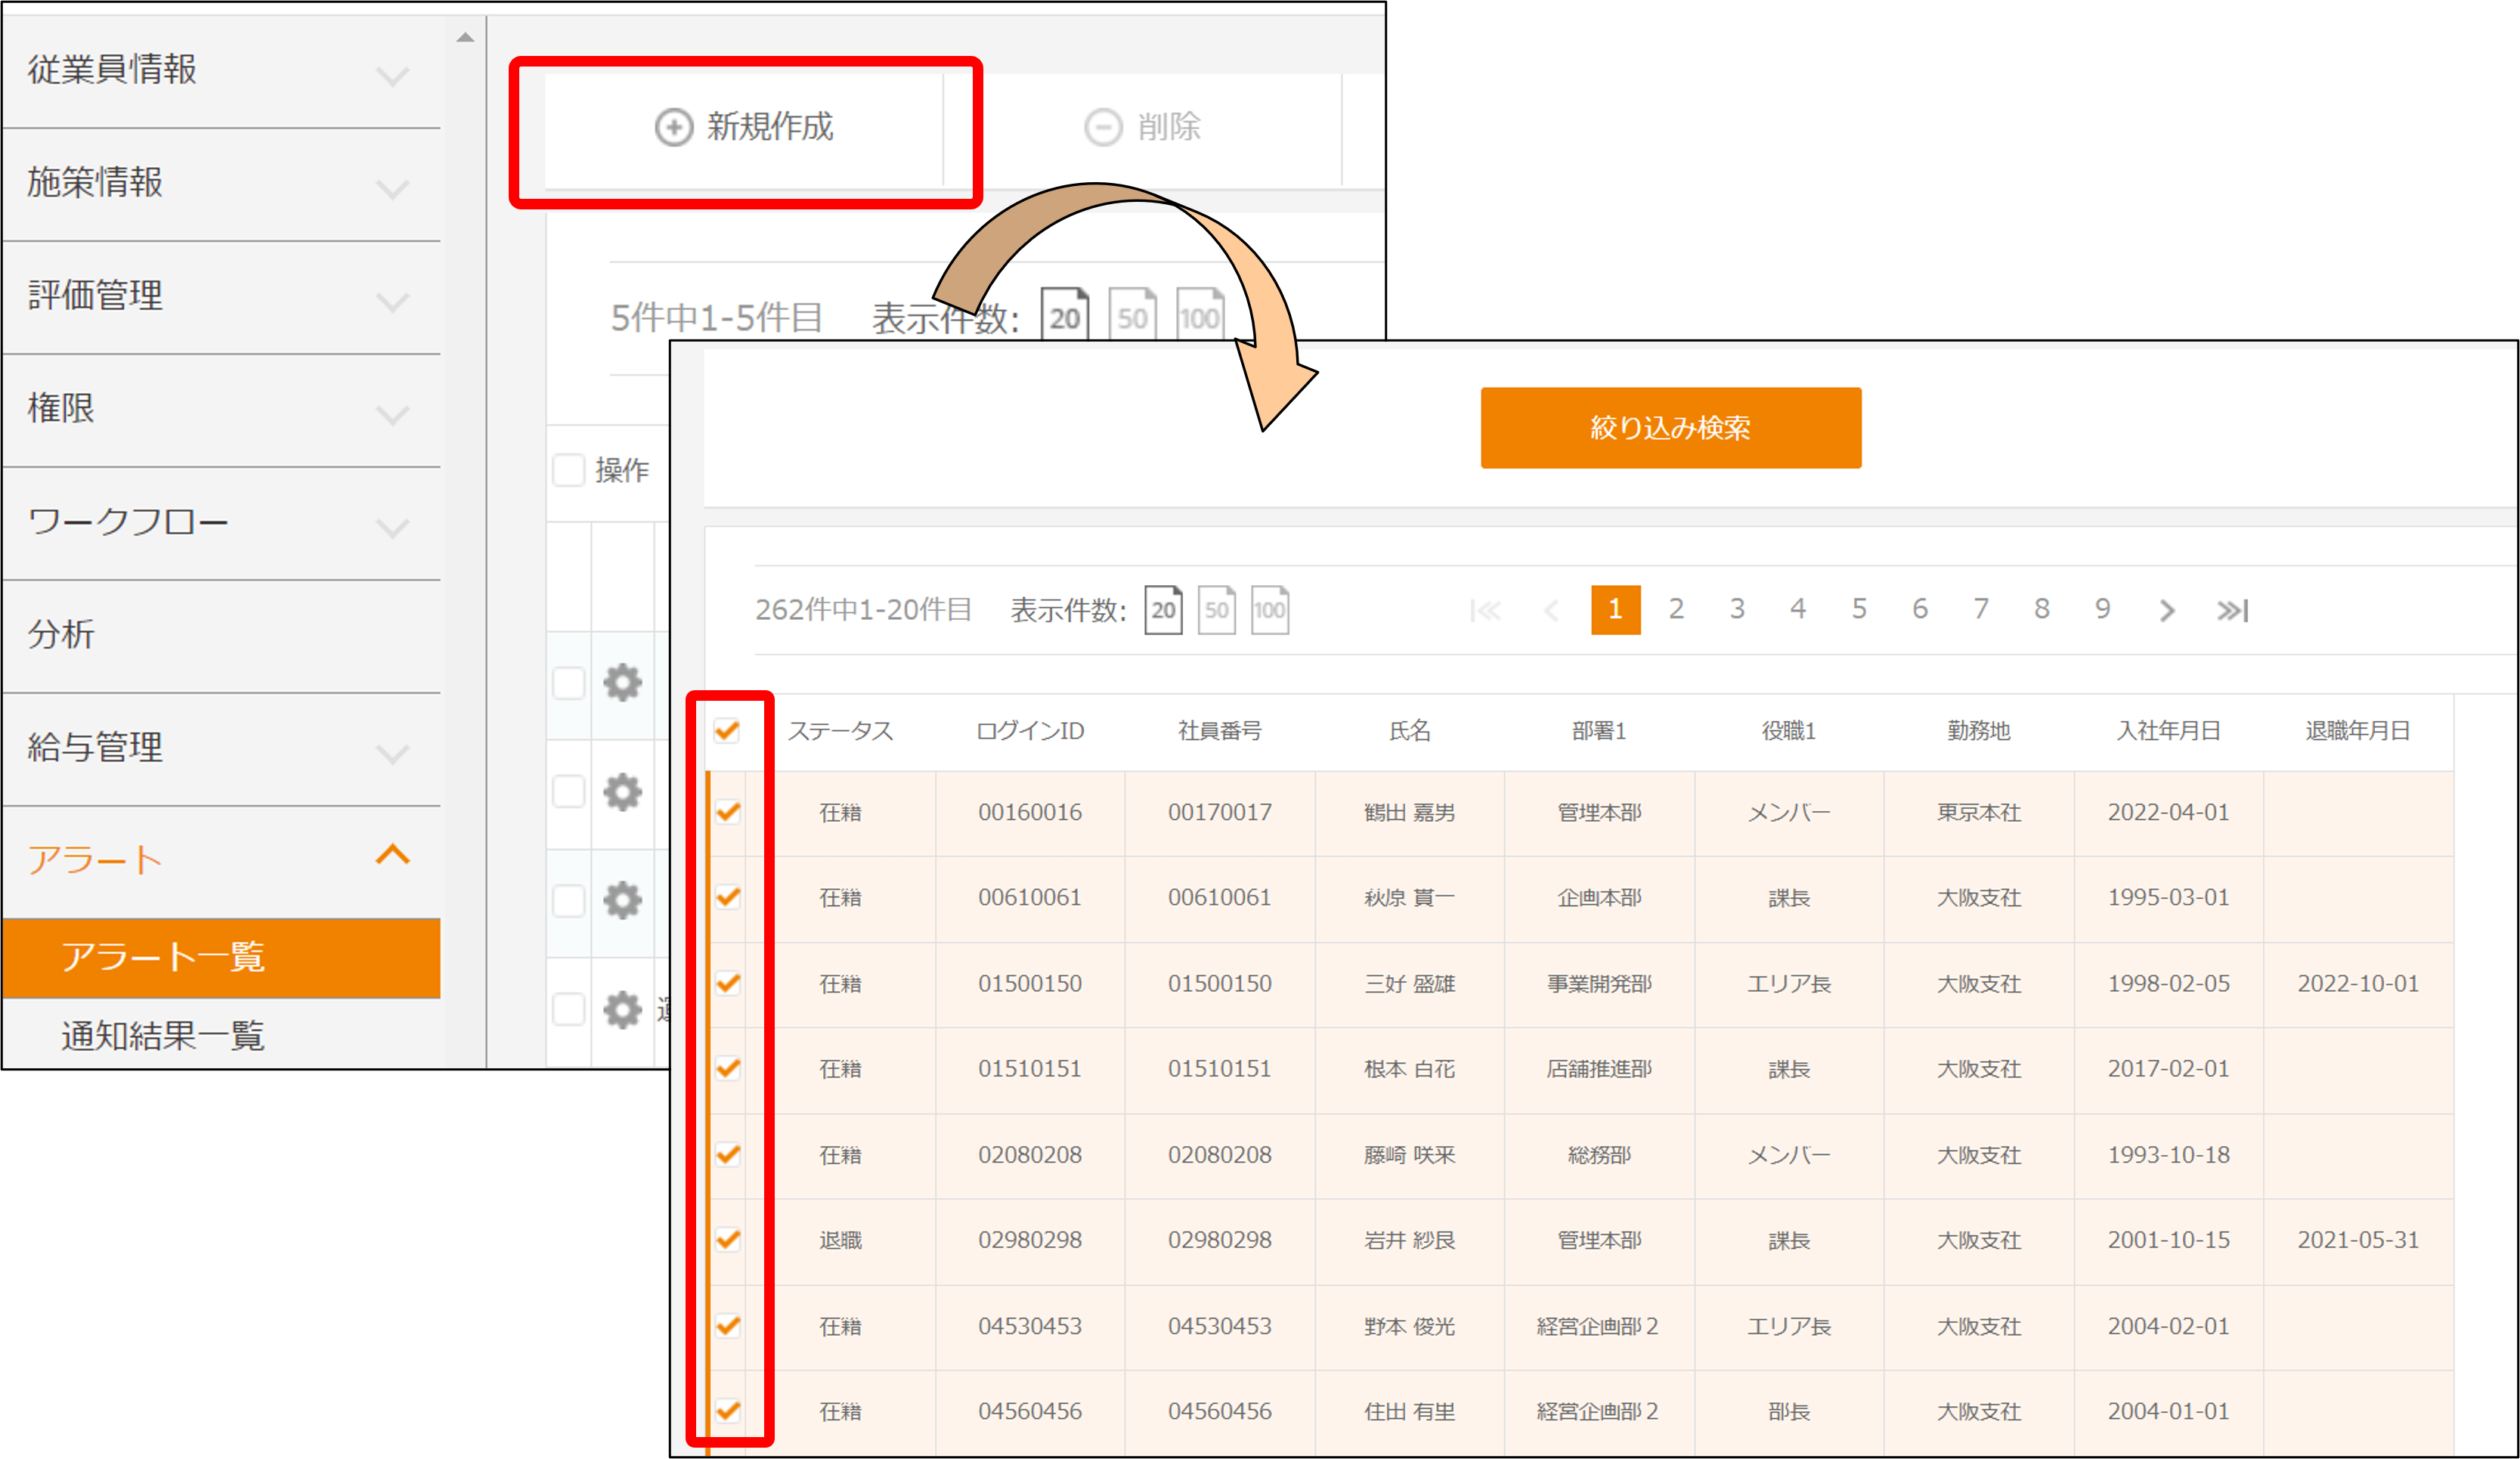Go to page 8
This screenshot has width=2520, height=1459.
tap(2042, 609)
